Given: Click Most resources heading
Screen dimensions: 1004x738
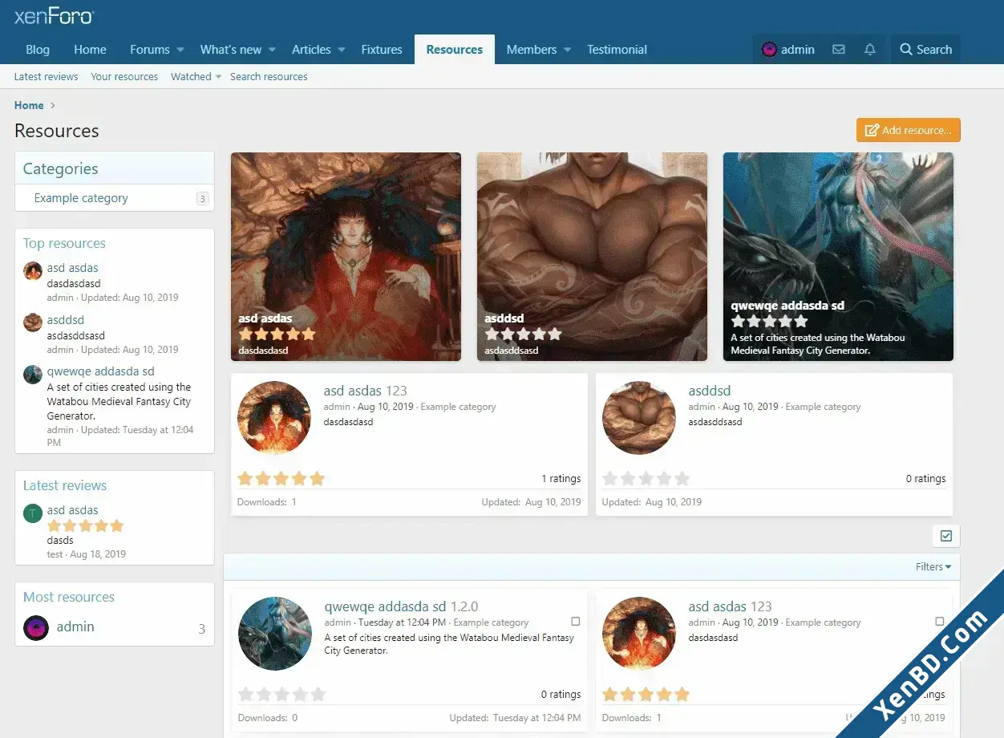Looking at the screenshot, I should [69, 597].
